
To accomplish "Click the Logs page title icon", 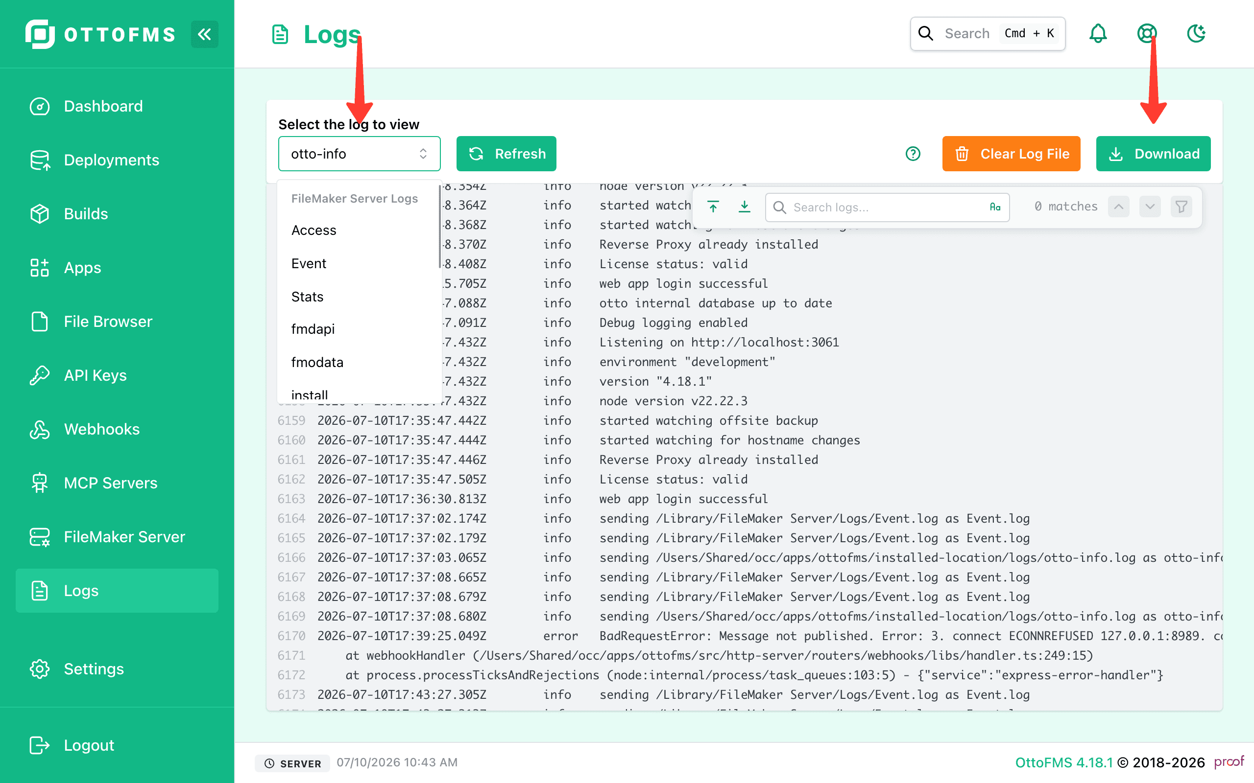I will pyautogui.click(x=280, y=34).
